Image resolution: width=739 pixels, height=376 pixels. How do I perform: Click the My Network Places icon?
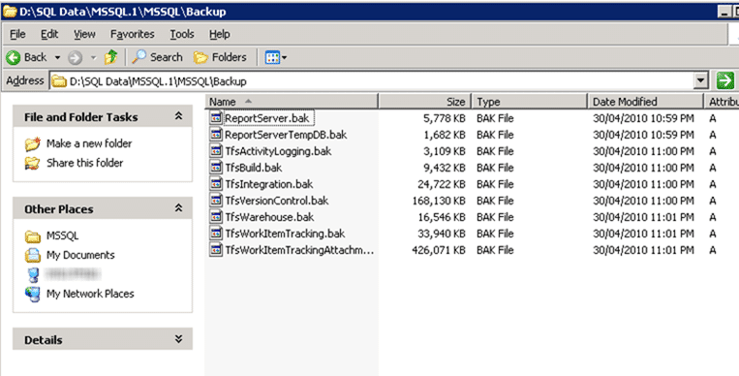33,294
